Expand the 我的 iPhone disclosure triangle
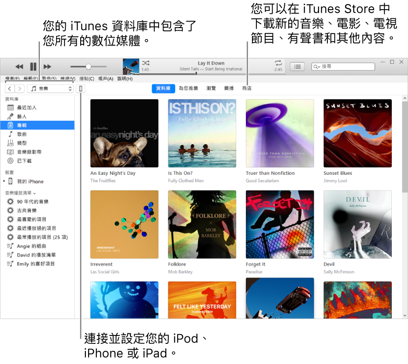The image size is (408, 364). pyautogui.click(x=4, y=181)
